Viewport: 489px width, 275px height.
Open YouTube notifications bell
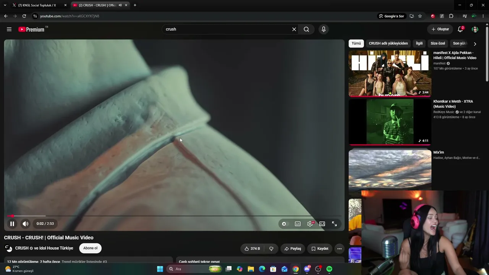pyautogui.click(x=461, y=29)
